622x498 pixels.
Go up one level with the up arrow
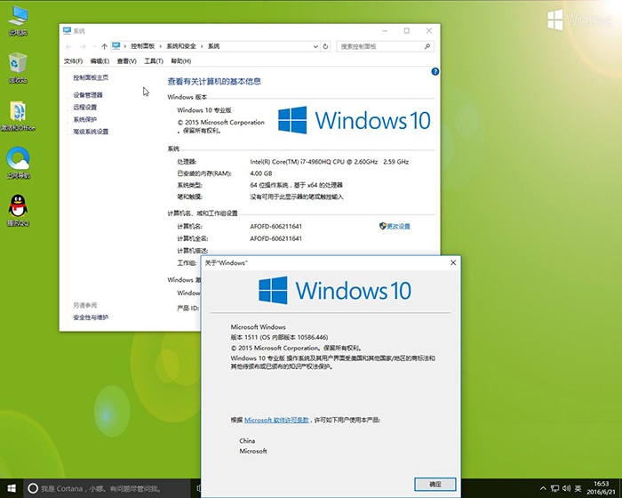click(104, 45)
